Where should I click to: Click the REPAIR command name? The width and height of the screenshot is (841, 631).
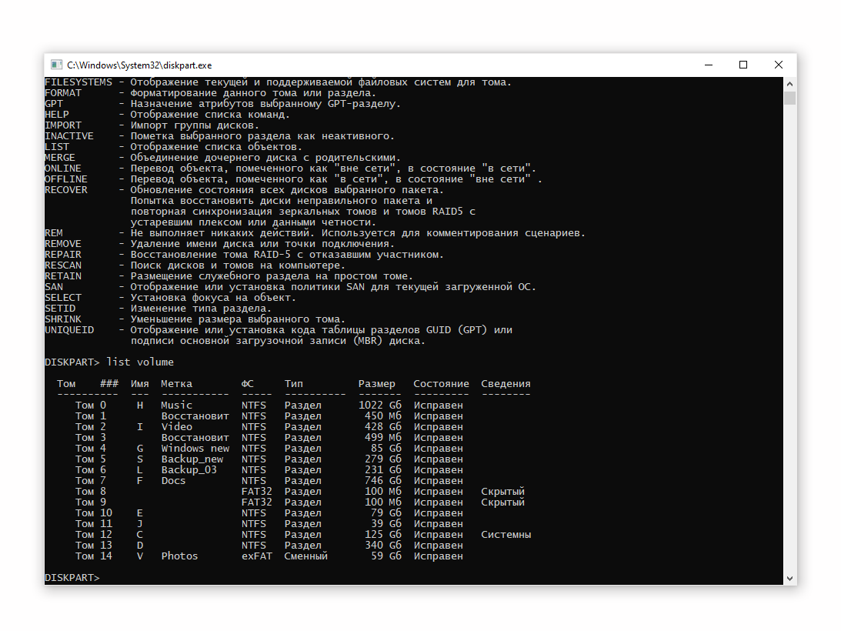[x=63, y=255]
